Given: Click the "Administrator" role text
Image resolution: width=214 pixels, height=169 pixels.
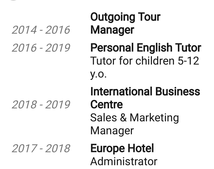Looking at the screenshot, I should click(x=124, y=161).
